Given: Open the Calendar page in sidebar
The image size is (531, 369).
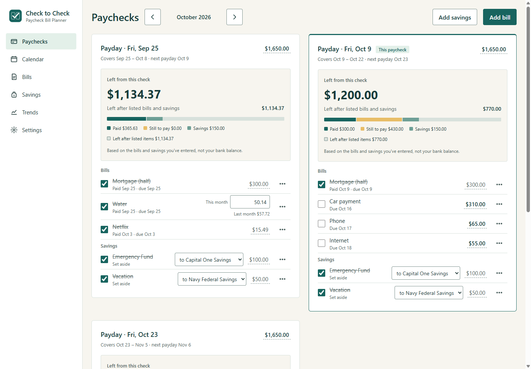Looking at the screenshot, I should (x=41, y=59).
